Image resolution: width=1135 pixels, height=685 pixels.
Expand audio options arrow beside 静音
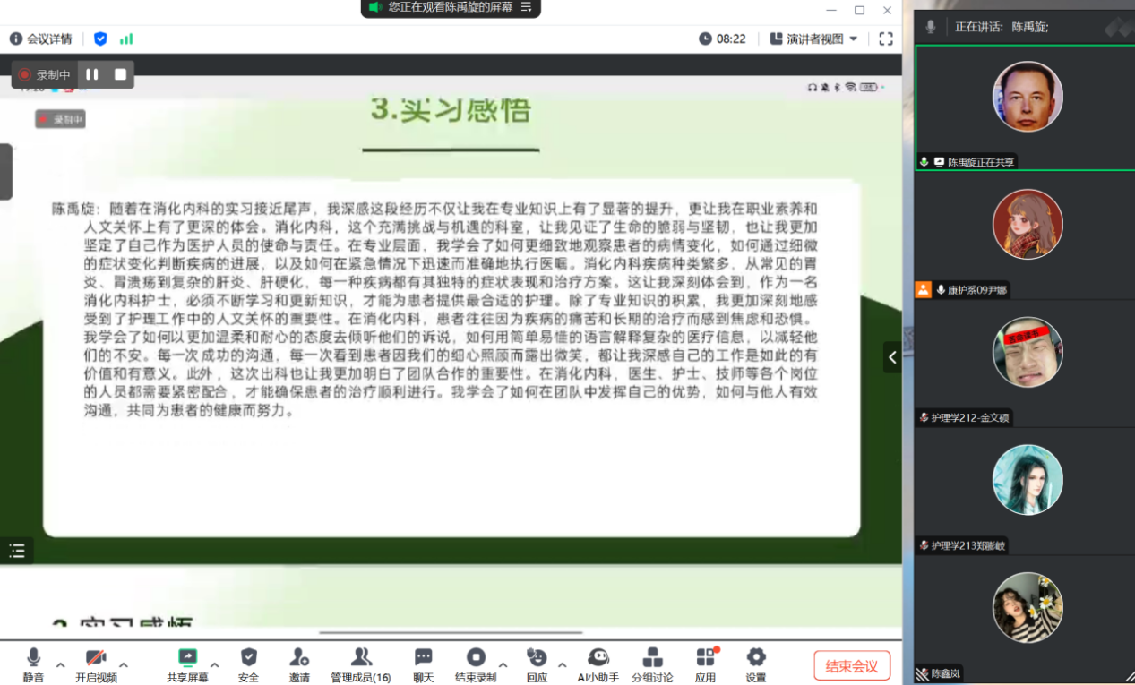[61, 664]
